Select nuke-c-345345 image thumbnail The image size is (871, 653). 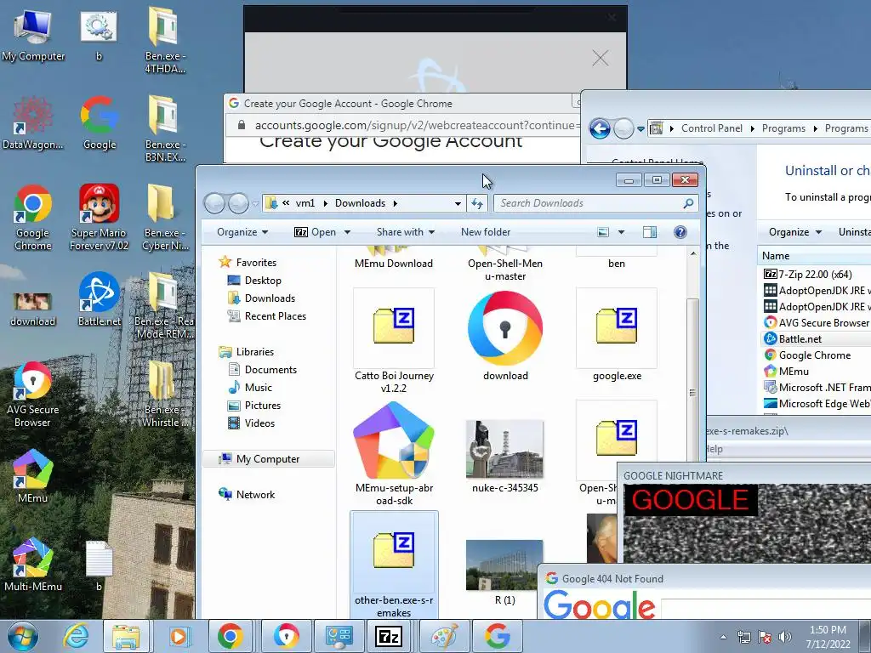point(505,456)
